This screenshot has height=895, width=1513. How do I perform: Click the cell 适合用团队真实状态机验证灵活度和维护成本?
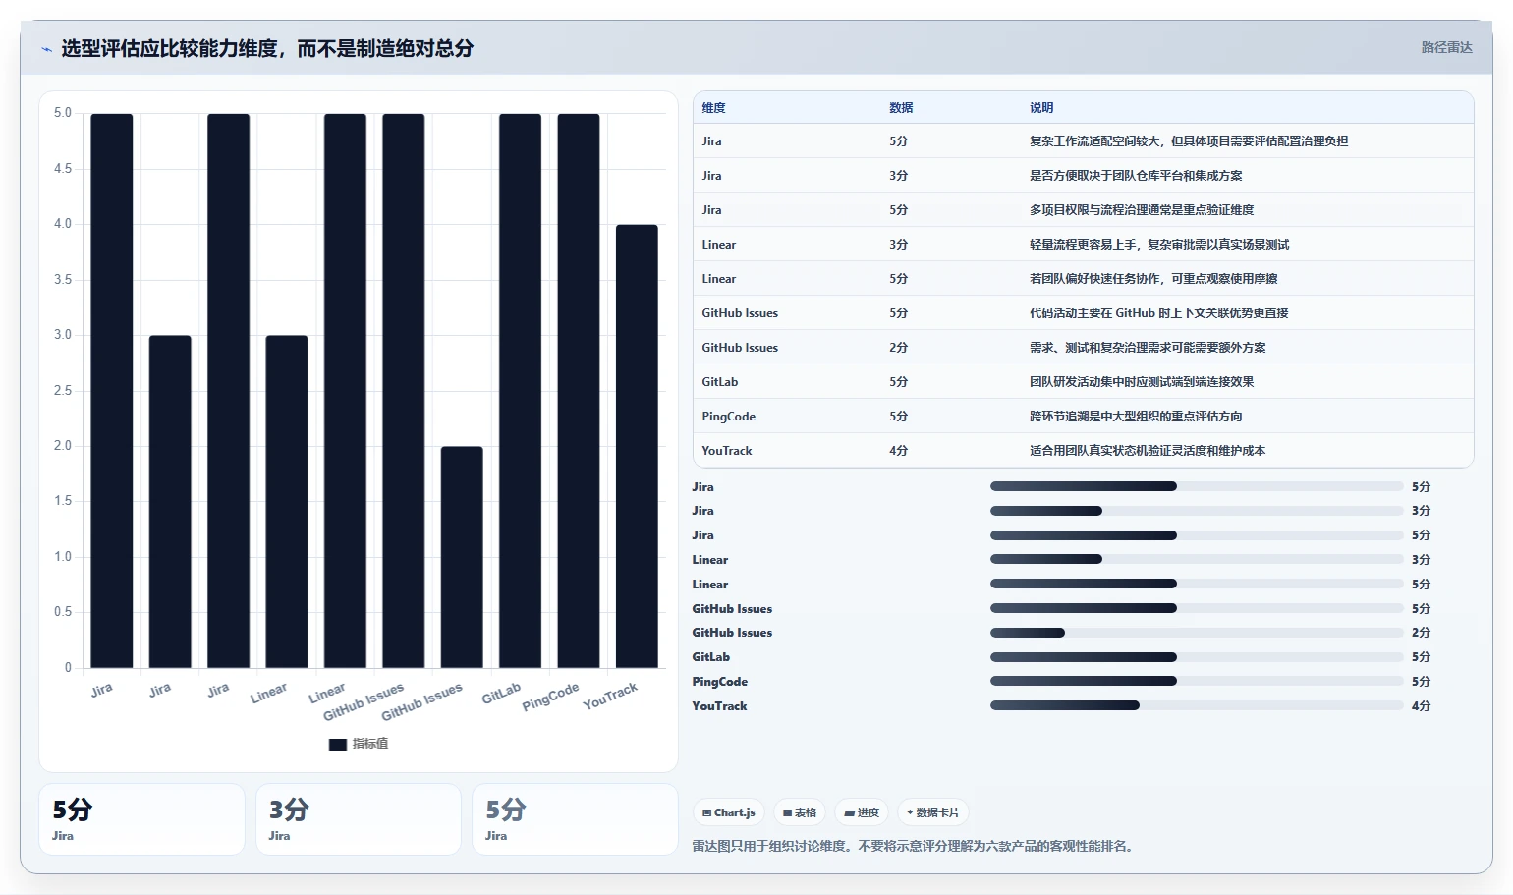pos(1148,451)
